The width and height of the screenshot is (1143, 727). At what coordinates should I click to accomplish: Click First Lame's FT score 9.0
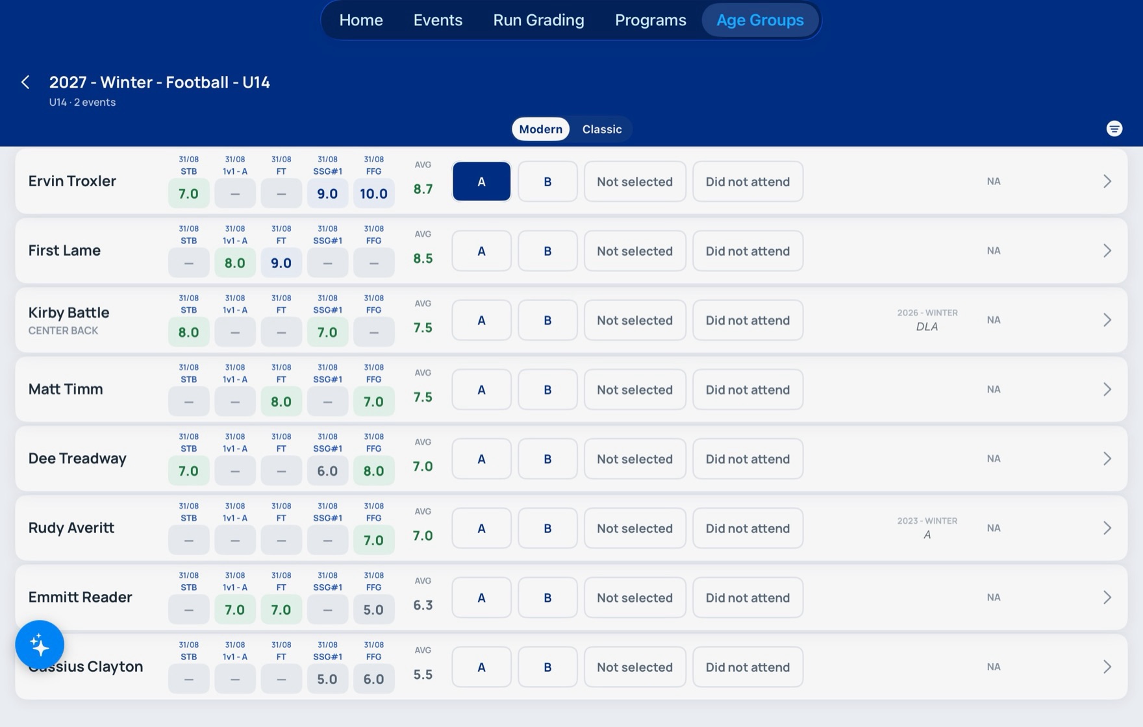[281, 263]
